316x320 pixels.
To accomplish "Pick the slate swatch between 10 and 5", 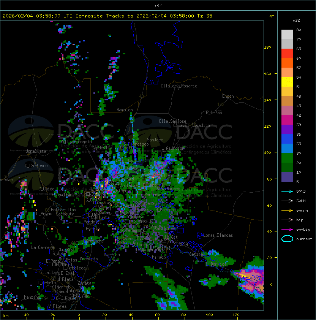I will coord(287,177).
